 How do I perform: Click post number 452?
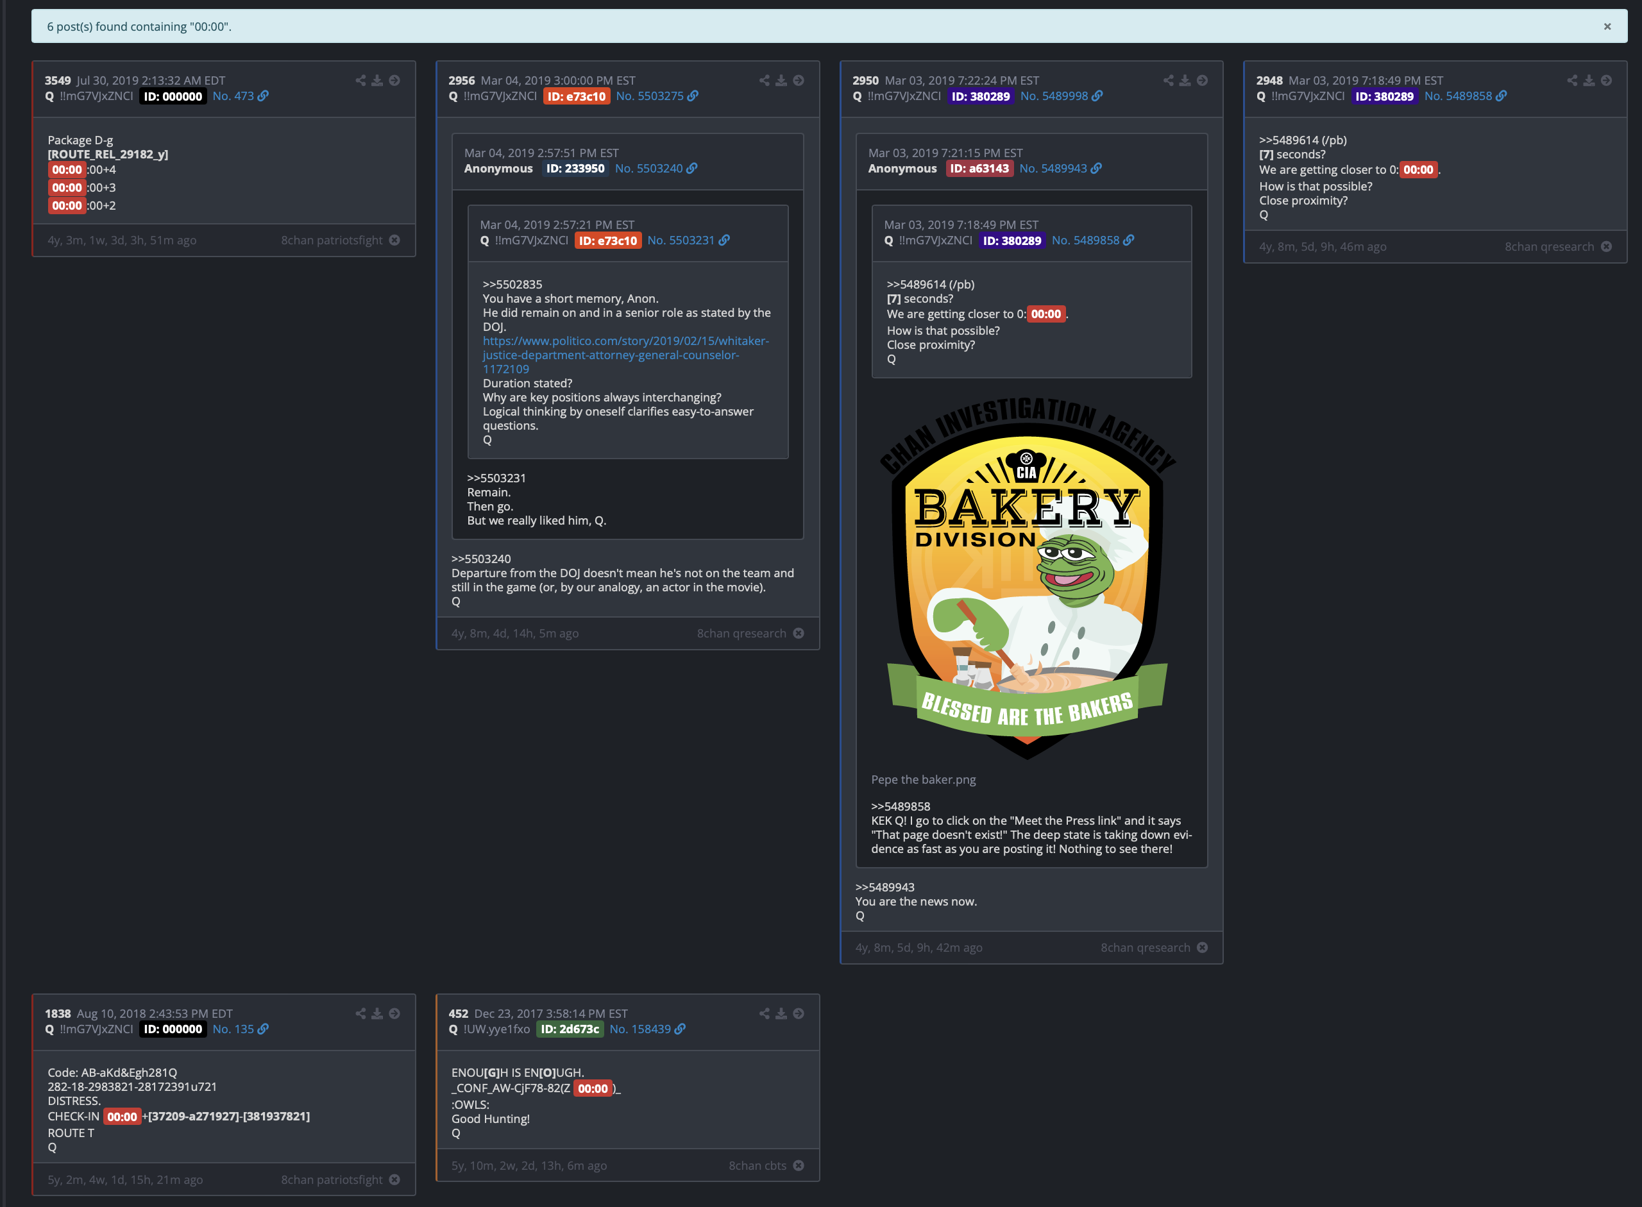(458, 1013)
